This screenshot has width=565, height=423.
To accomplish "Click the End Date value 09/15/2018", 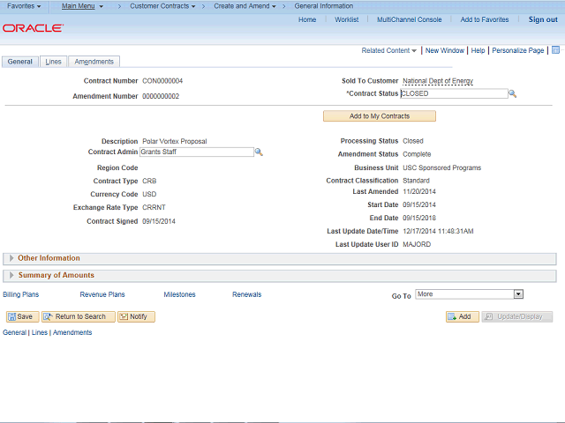I will coord(419,218).
